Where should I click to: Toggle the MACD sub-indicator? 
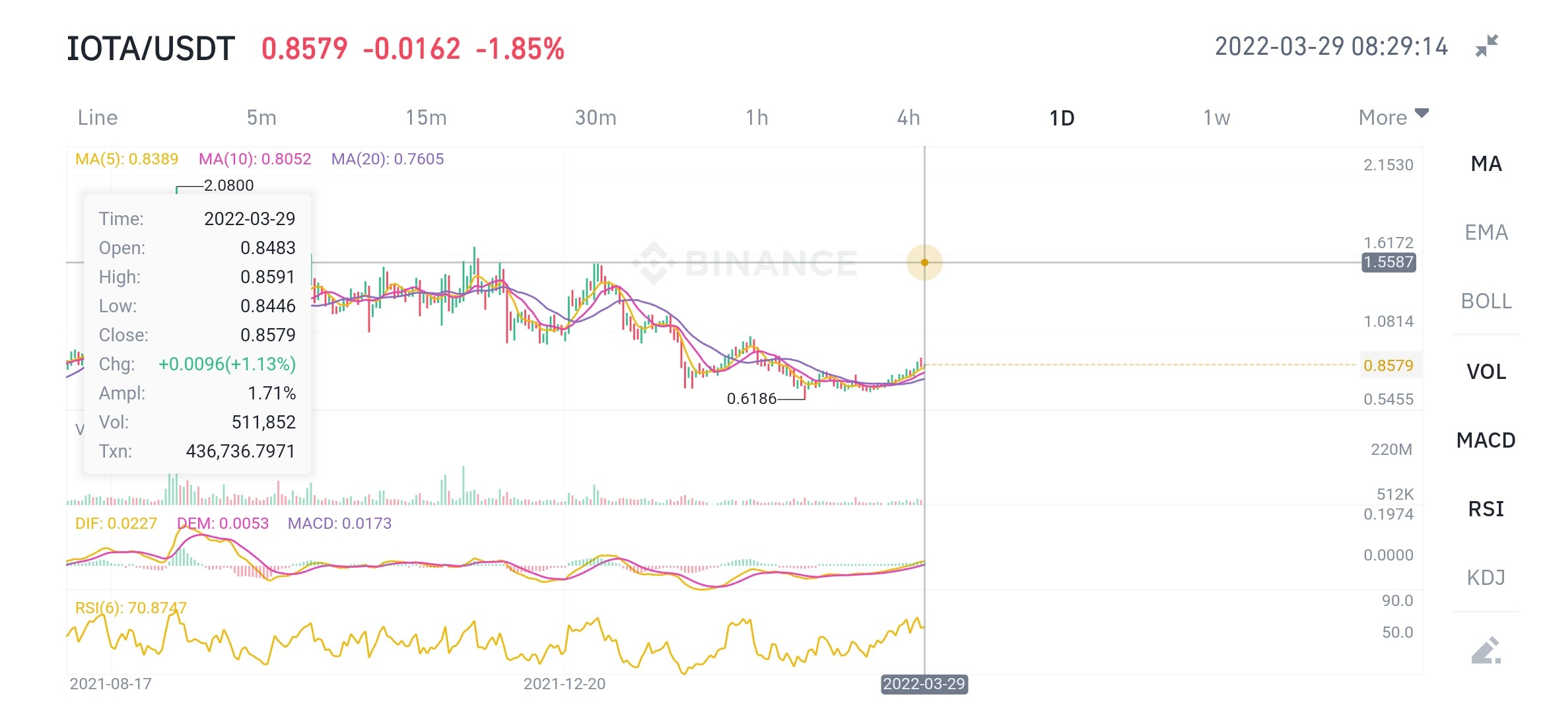click(1486, 440)
